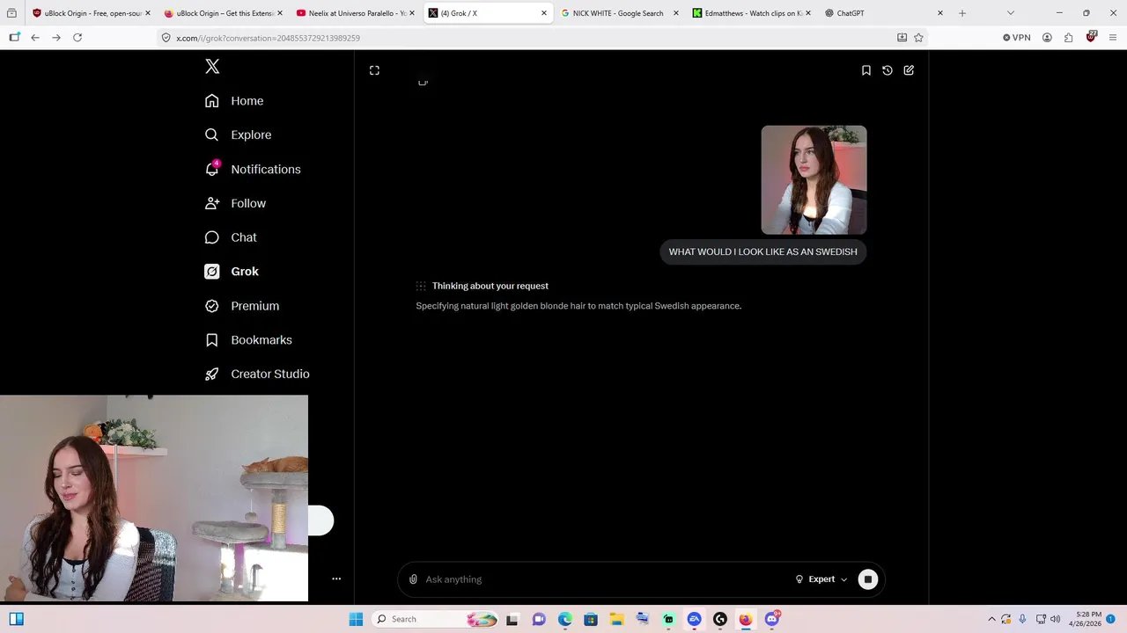Open Bookmarks from the sidebar

(248, 340)
